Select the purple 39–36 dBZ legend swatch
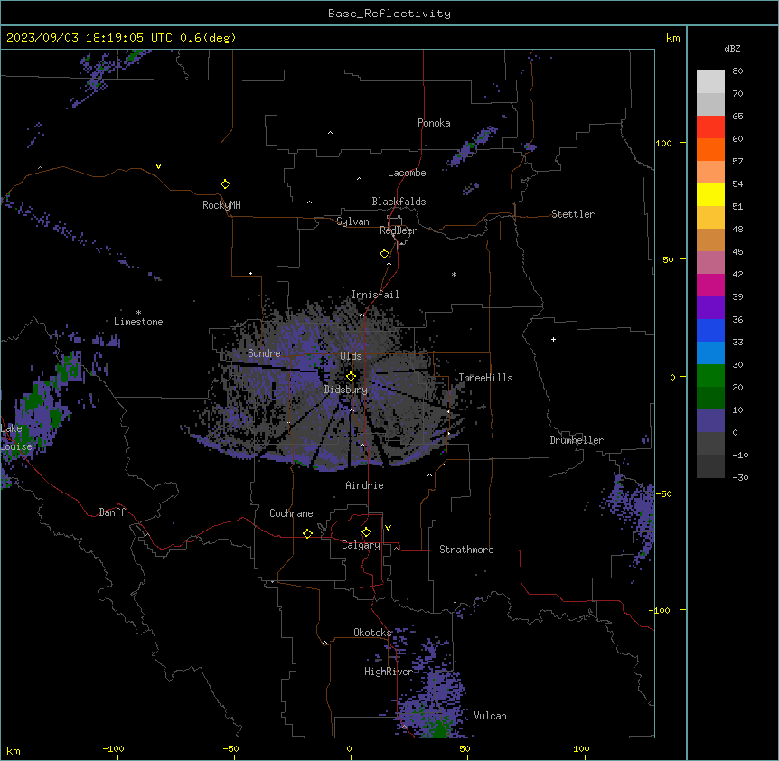The width and height of the screenshot is (779, 761). (710, 307)
